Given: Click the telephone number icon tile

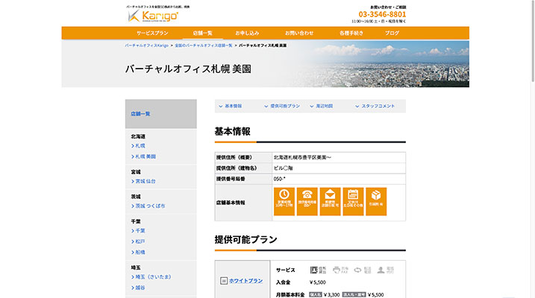Looking at the screenshot, I should pyautogui.click(x=307, y=201).
